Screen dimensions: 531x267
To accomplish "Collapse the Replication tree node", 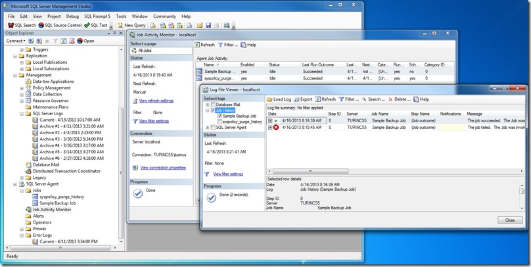I will (x=15, y=56).
